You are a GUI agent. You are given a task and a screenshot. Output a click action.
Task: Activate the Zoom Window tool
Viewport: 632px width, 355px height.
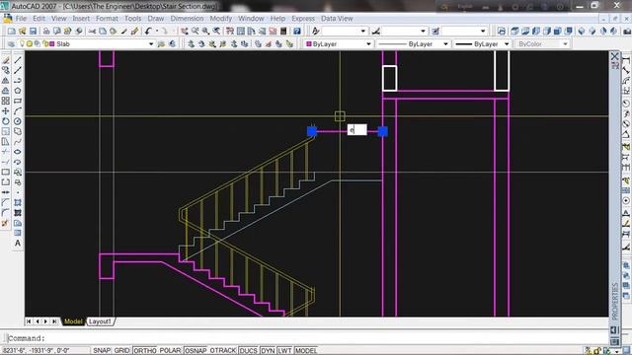point(206,31)
